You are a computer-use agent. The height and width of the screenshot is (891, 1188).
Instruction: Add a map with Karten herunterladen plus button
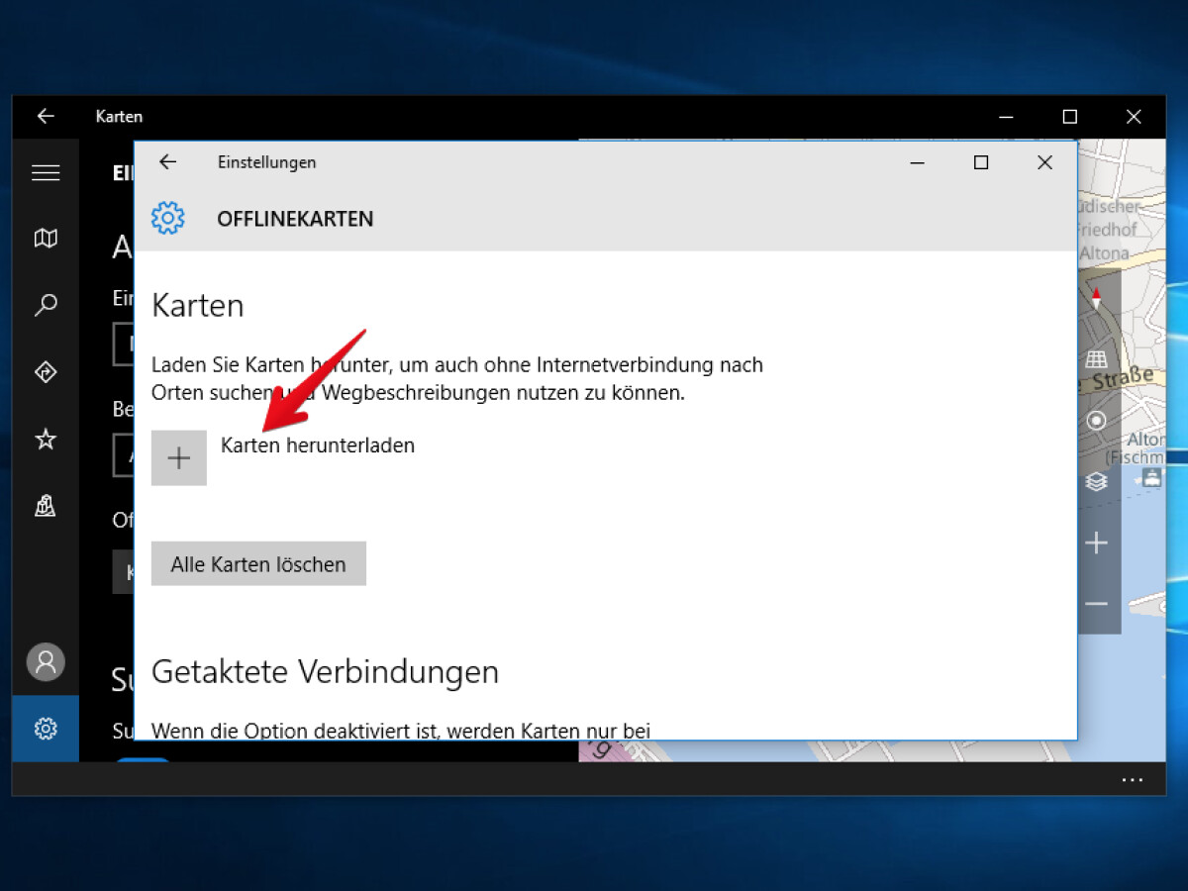pos(178,457)
